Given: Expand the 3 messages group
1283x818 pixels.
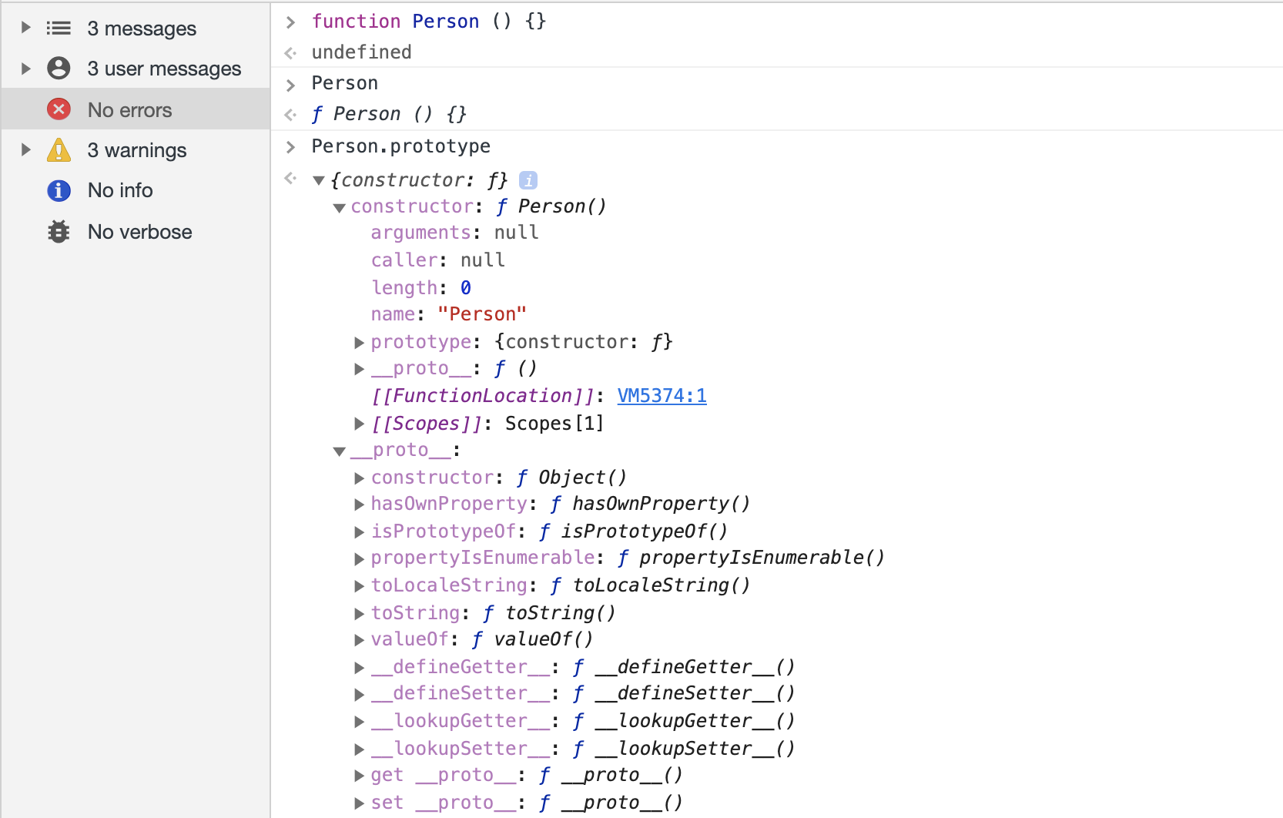Looking at the screenshot, I should click(25, 28).
